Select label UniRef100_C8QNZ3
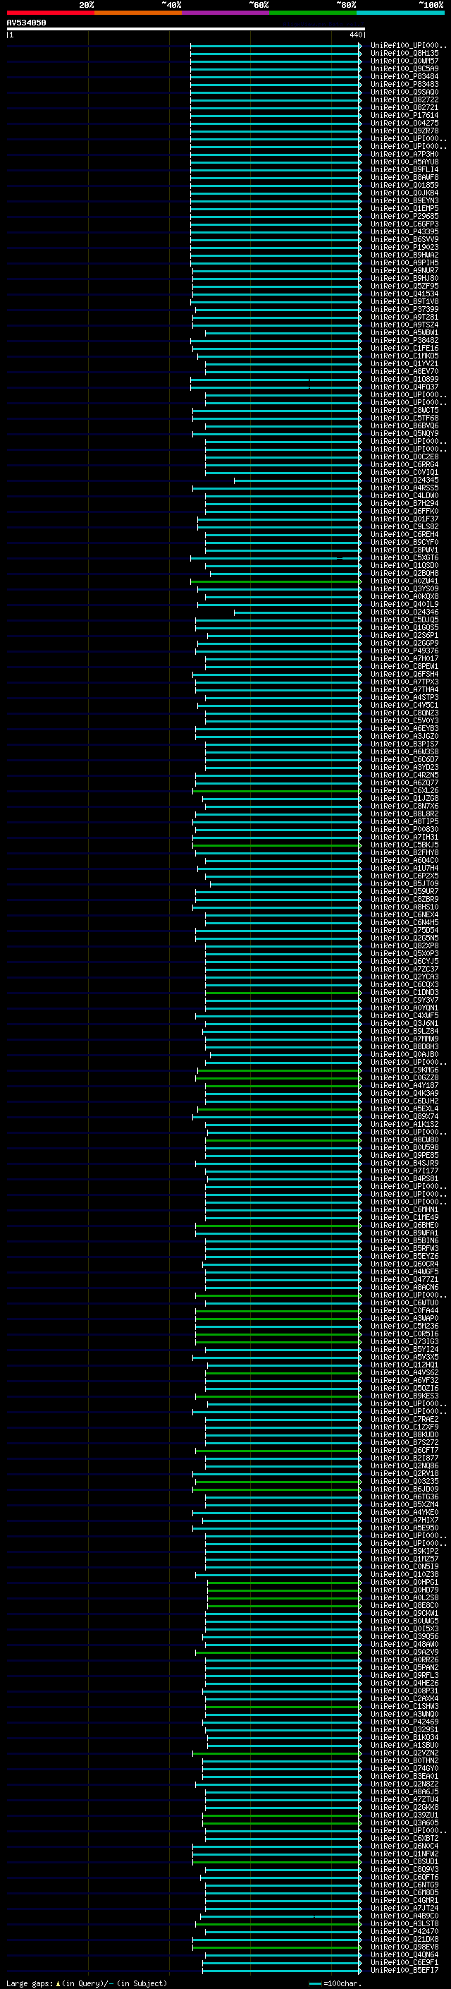This screenshot has width=451, height=1989. pyautogui.click(x=404, y=713)
